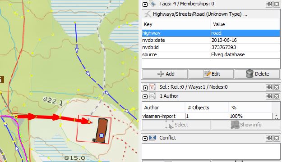Image resolution: width=282 pixels, height=162 pixels.
Task: Pin the Tags panel
Action: 269,4
